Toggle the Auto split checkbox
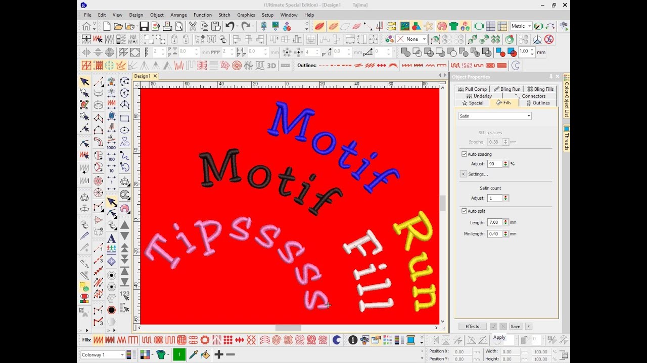The image size is (647, 363). [464, 211]
